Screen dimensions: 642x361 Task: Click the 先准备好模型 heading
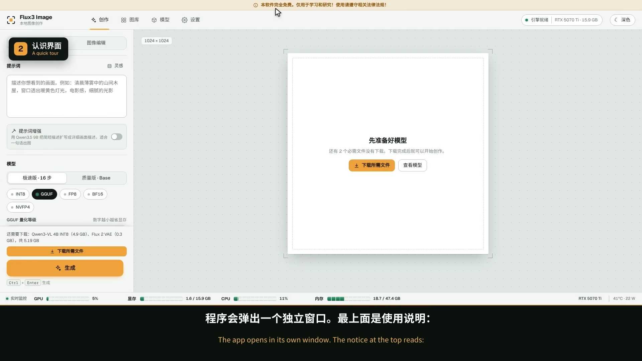[x=388, y=140]
